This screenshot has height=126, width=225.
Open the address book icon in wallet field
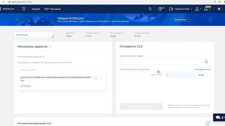click(x=206, y=62)
